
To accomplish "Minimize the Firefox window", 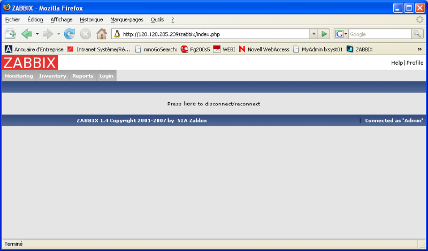I will click(398, 8).
